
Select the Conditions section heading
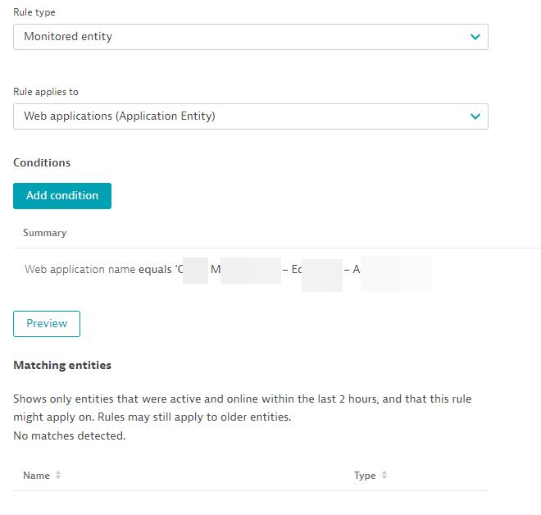tap(42, 162)
